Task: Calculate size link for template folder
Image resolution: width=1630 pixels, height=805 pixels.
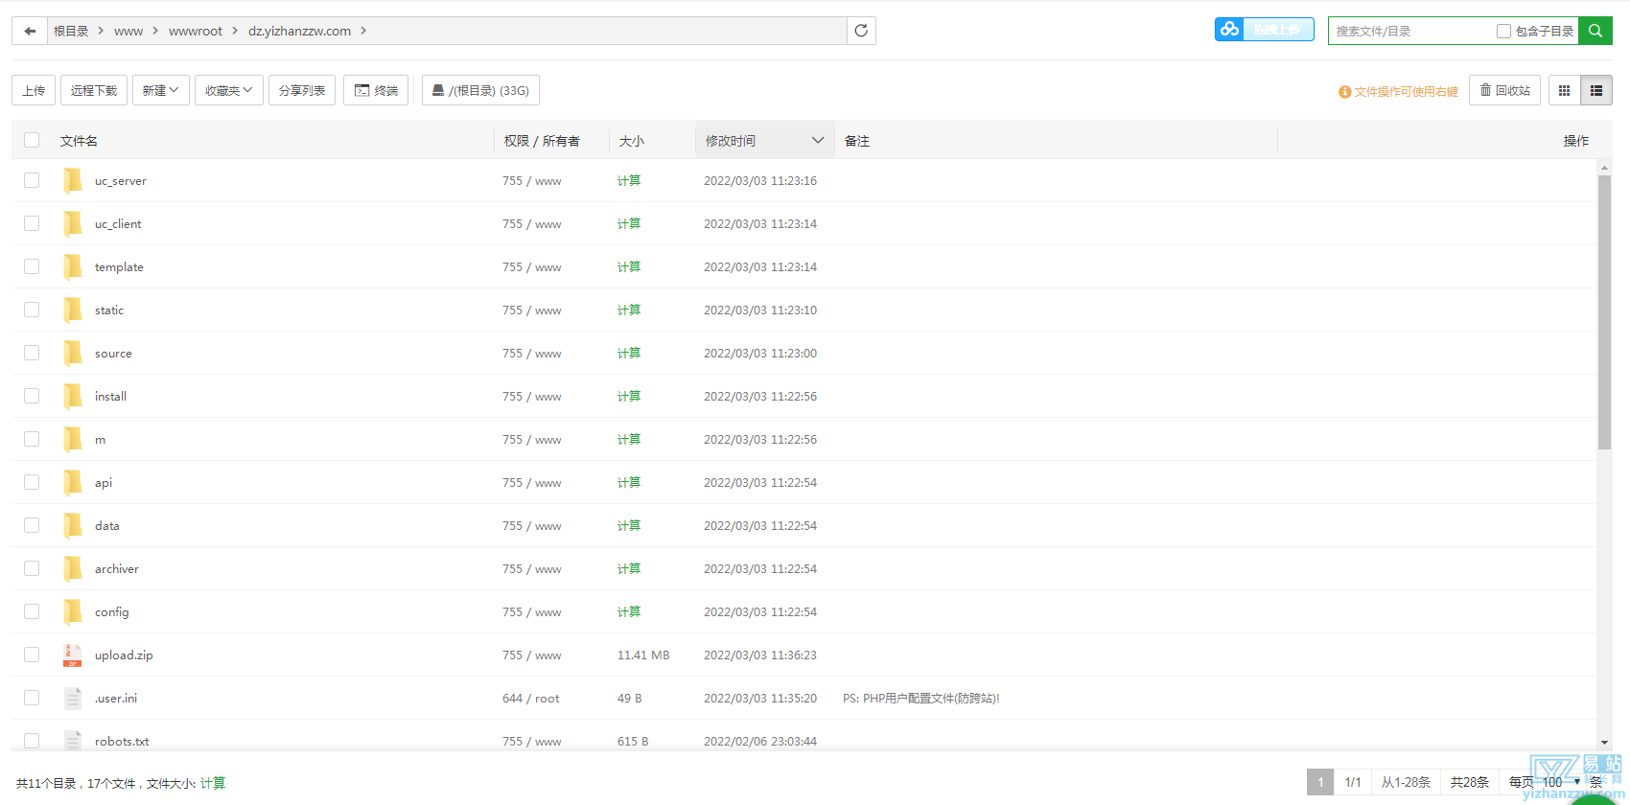Action: click(629, 266)
